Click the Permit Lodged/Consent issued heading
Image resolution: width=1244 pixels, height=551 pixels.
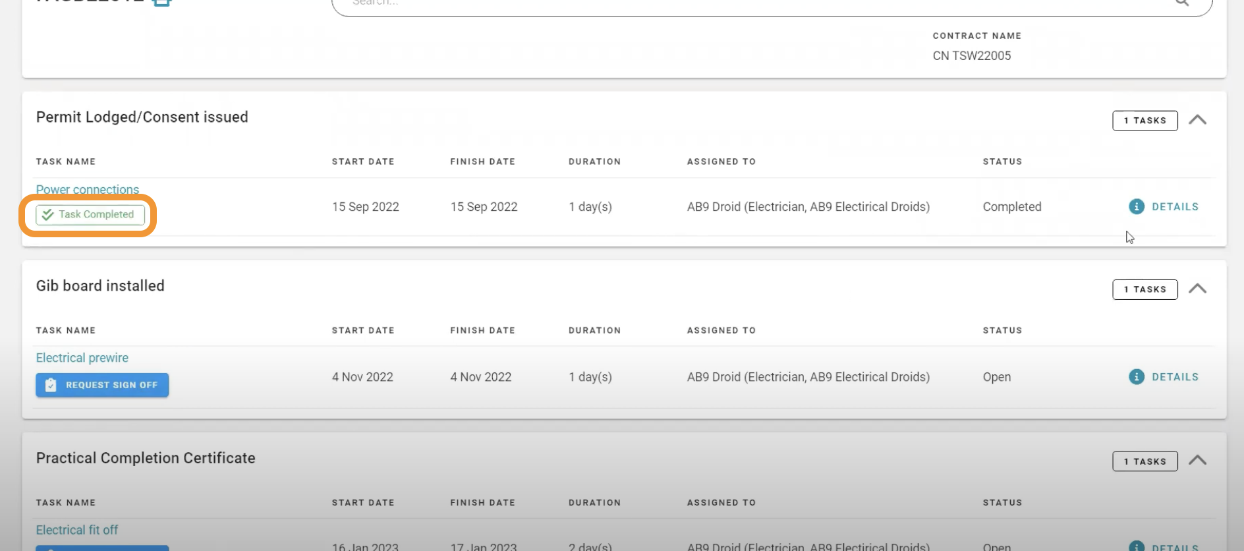(142, 117)
